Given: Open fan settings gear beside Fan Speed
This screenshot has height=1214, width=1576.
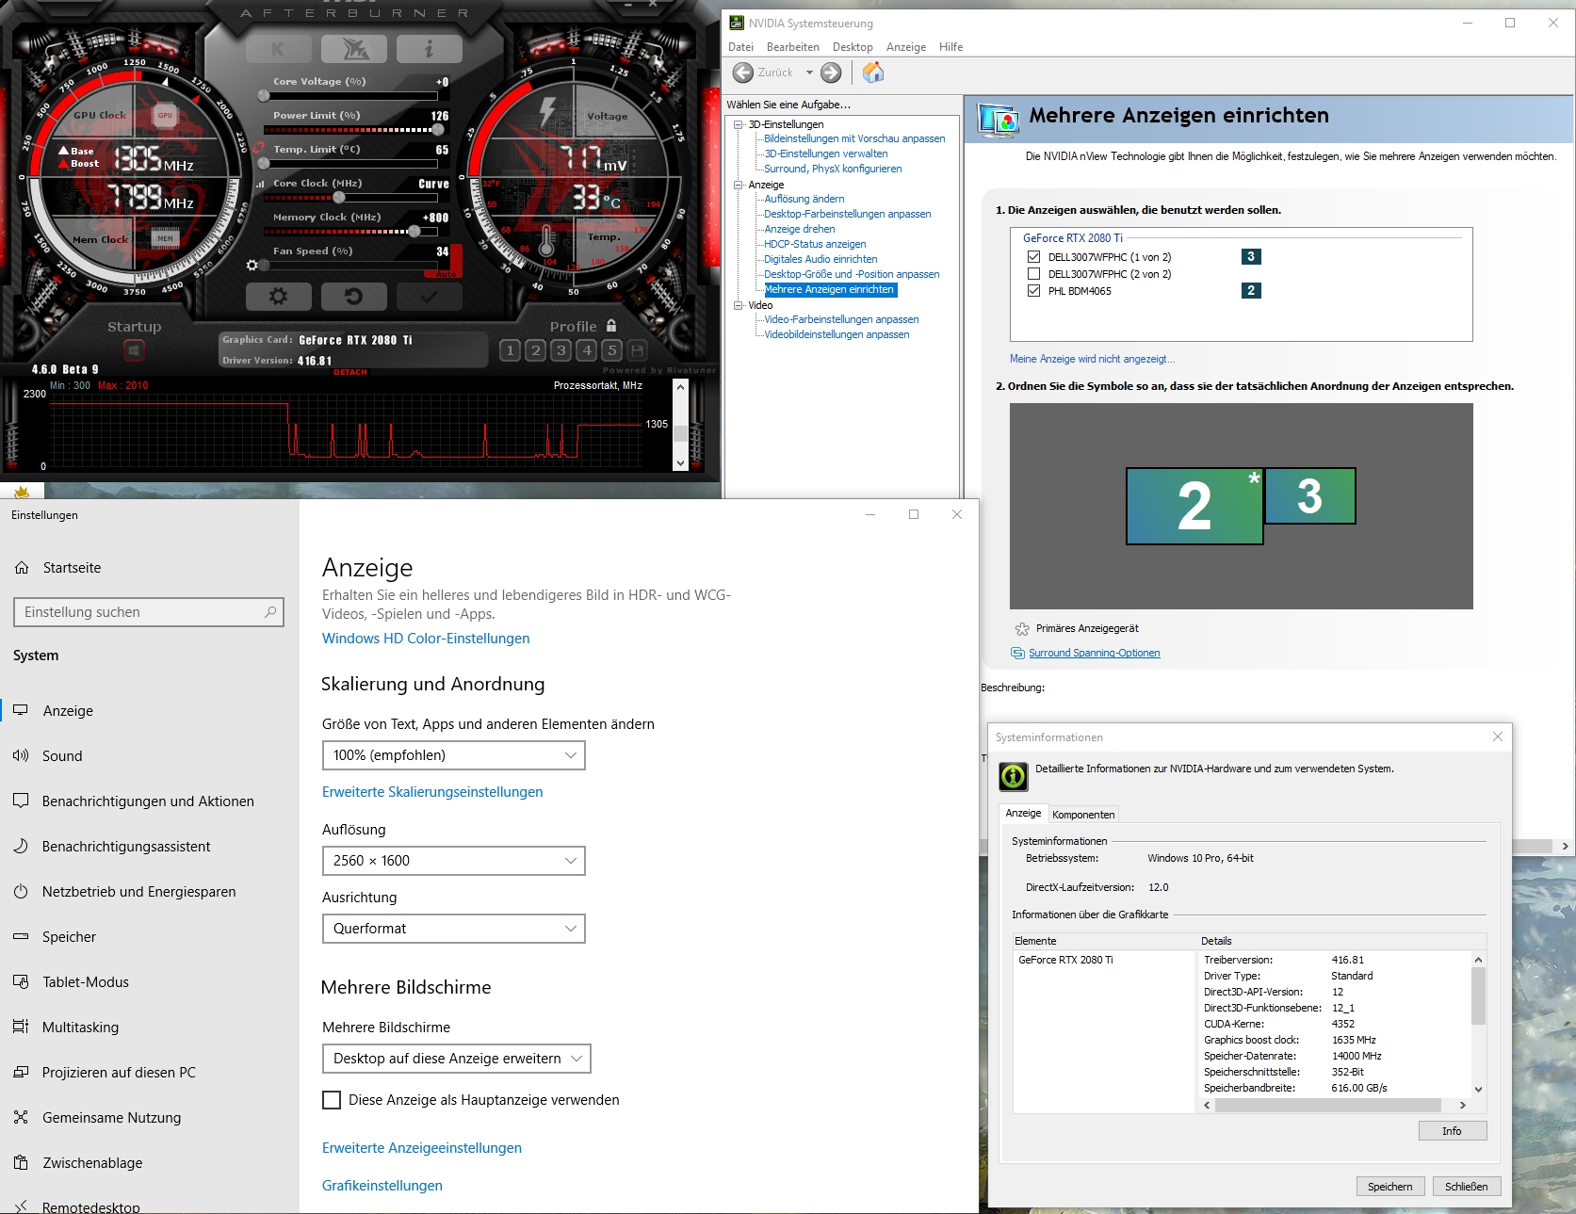Looking at the screenshot, I should point(252,266).
